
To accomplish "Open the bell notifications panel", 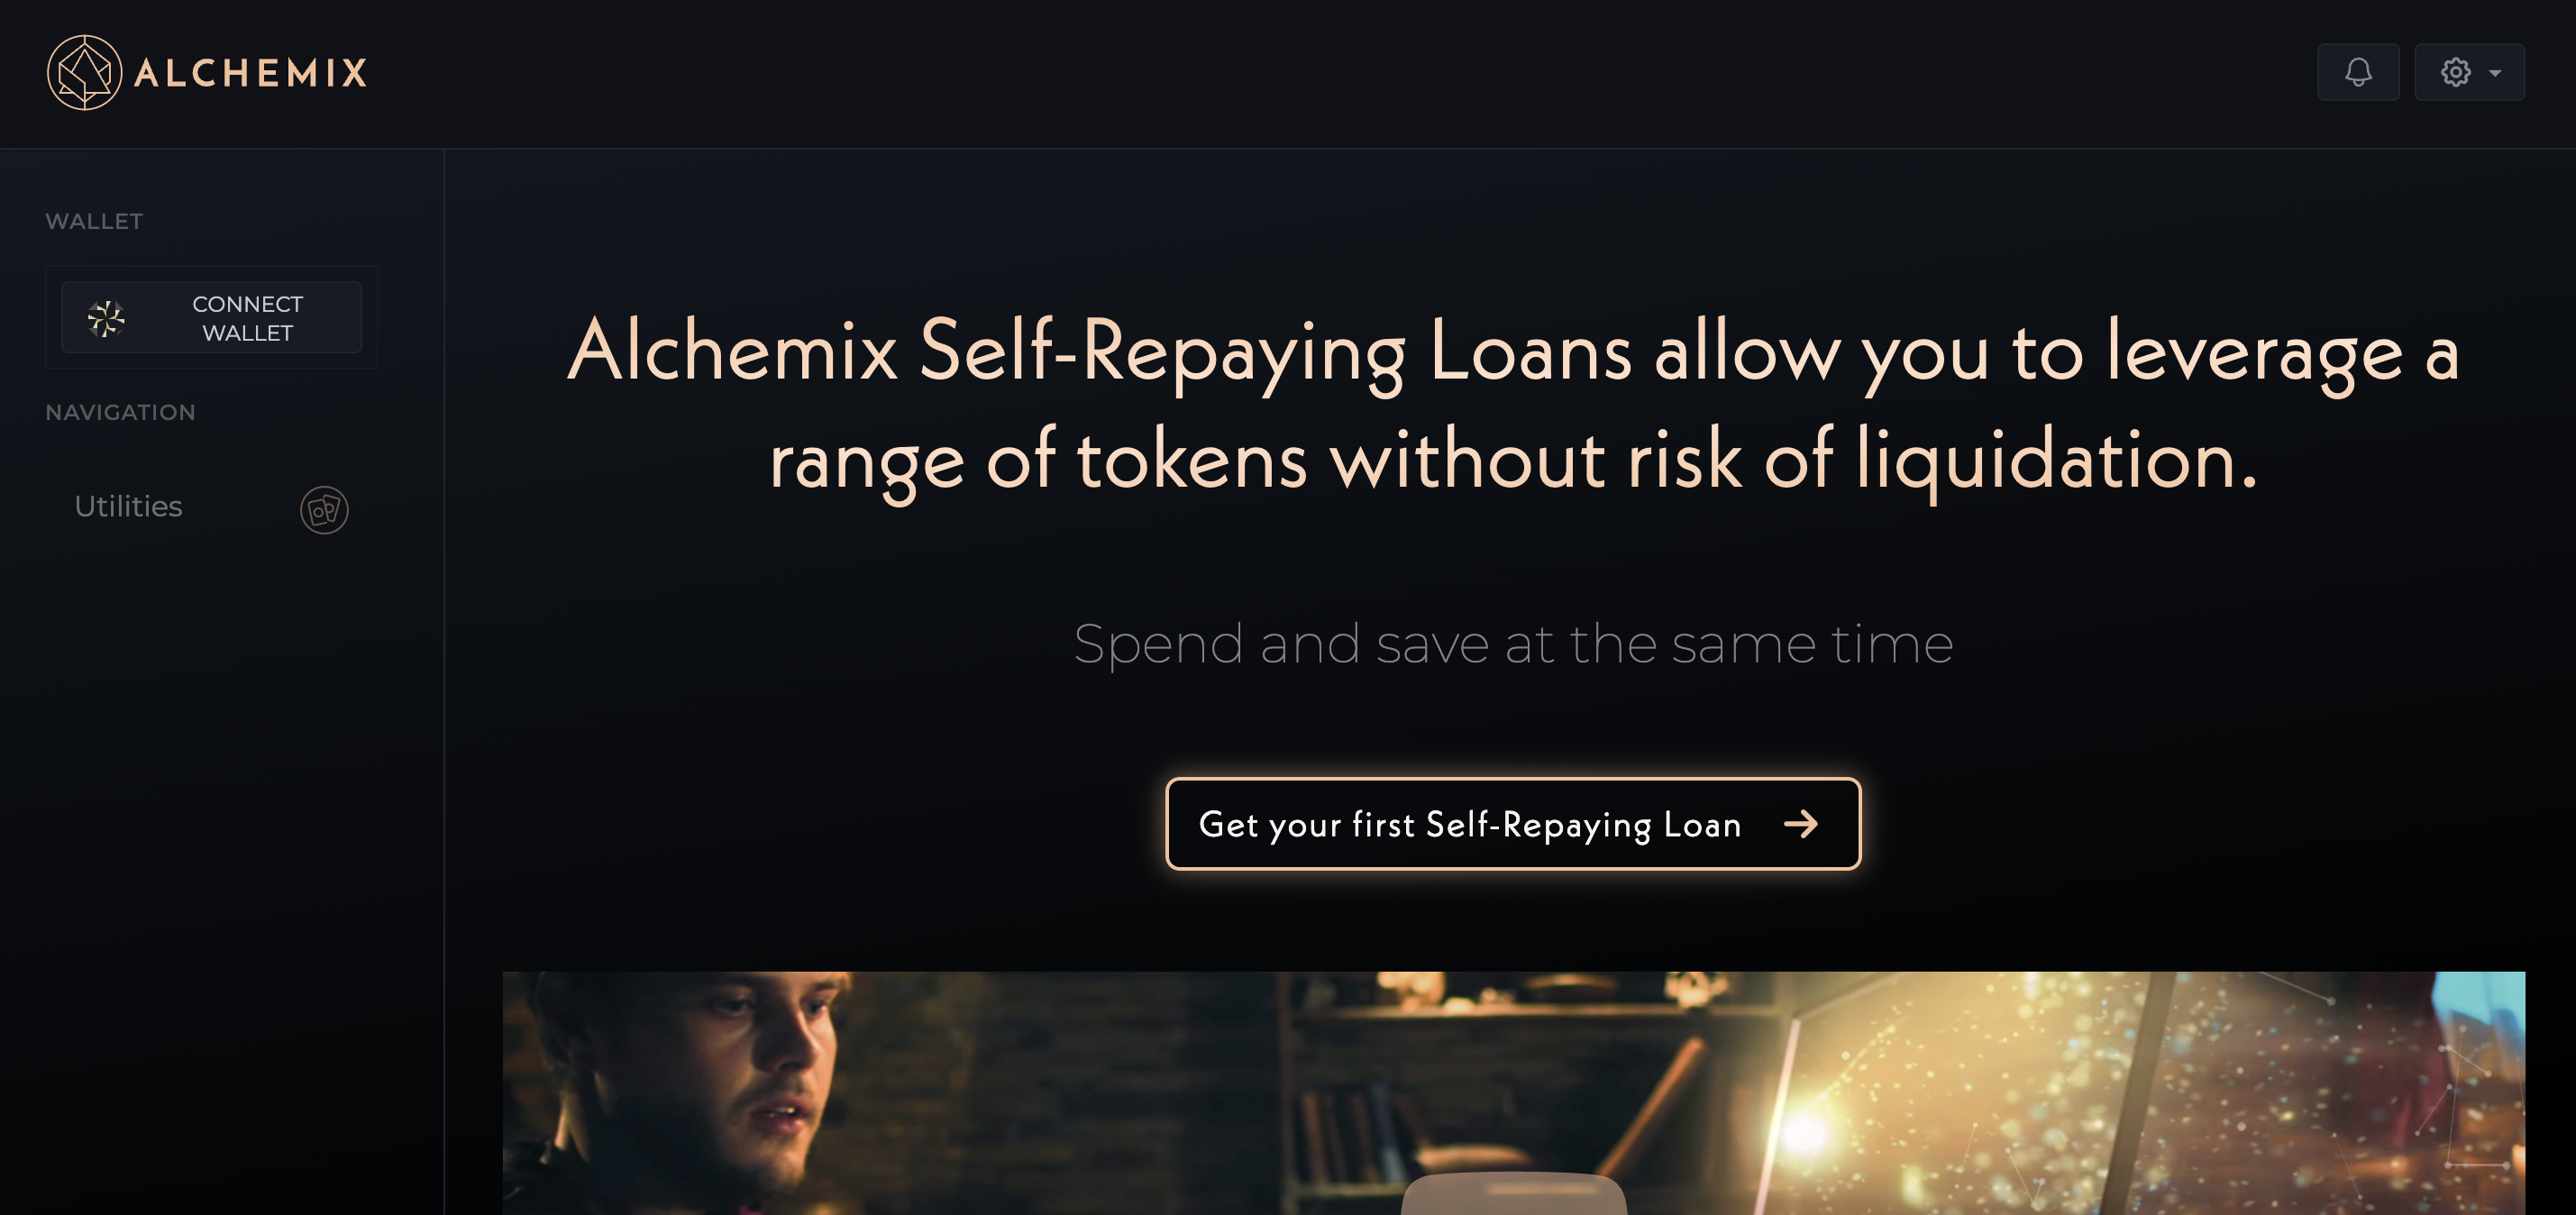I will tap(2358, 72).
